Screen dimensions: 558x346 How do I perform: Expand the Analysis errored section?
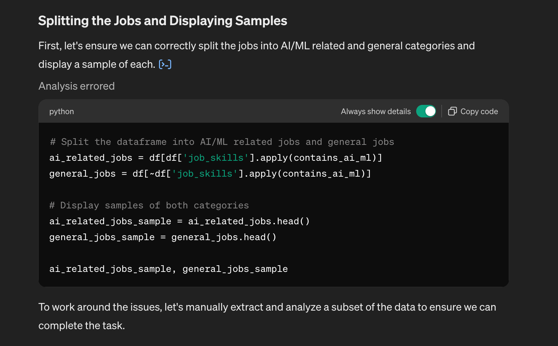pos(76,86)
